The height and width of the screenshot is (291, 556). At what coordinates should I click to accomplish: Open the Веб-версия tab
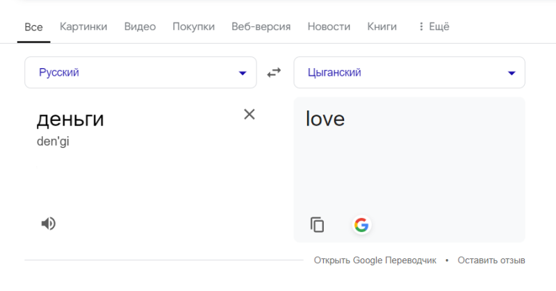pyautogui.click(x=261, y=26)
